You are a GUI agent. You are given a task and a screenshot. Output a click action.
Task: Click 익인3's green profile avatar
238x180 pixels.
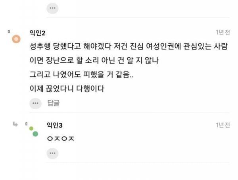(x=35, y=134)
